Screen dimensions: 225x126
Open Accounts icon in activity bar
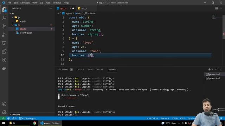(x=4, y=104)
